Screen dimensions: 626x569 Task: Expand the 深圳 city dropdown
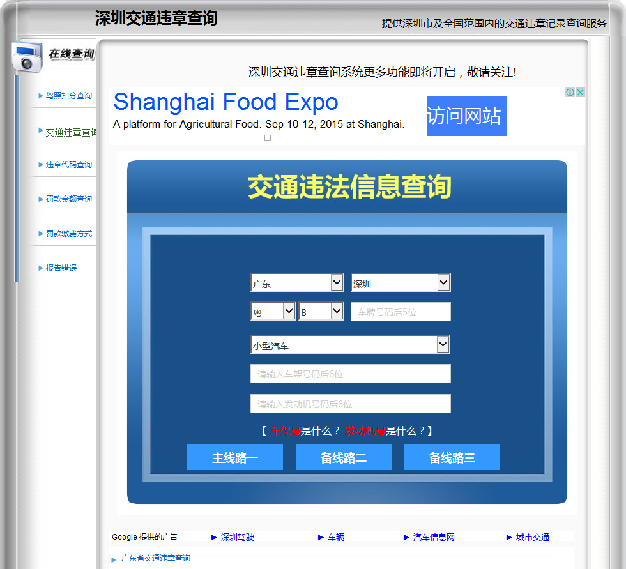[401, 282]
